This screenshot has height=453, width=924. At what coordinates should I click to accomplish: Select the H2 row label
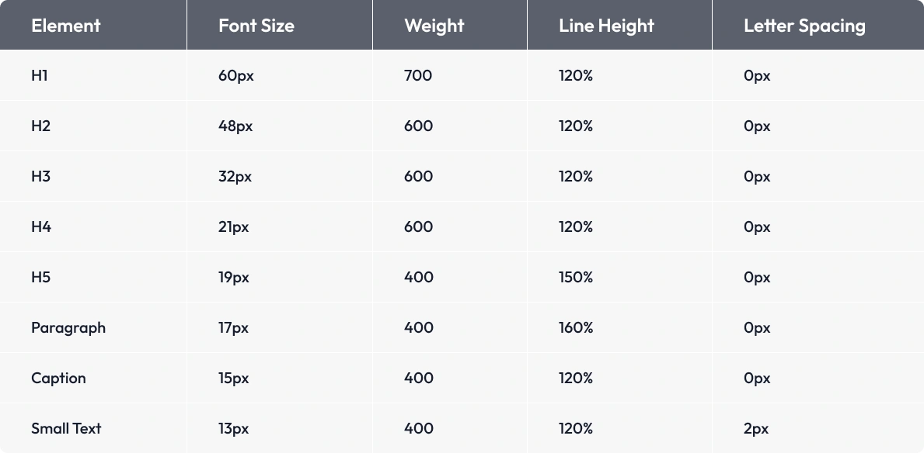(x=41, y=126)
